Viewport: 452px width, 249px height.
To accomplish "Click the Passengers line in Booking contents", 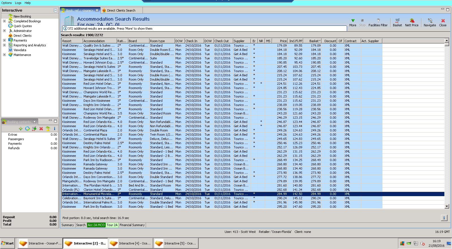I will click(x=30, y=139).
